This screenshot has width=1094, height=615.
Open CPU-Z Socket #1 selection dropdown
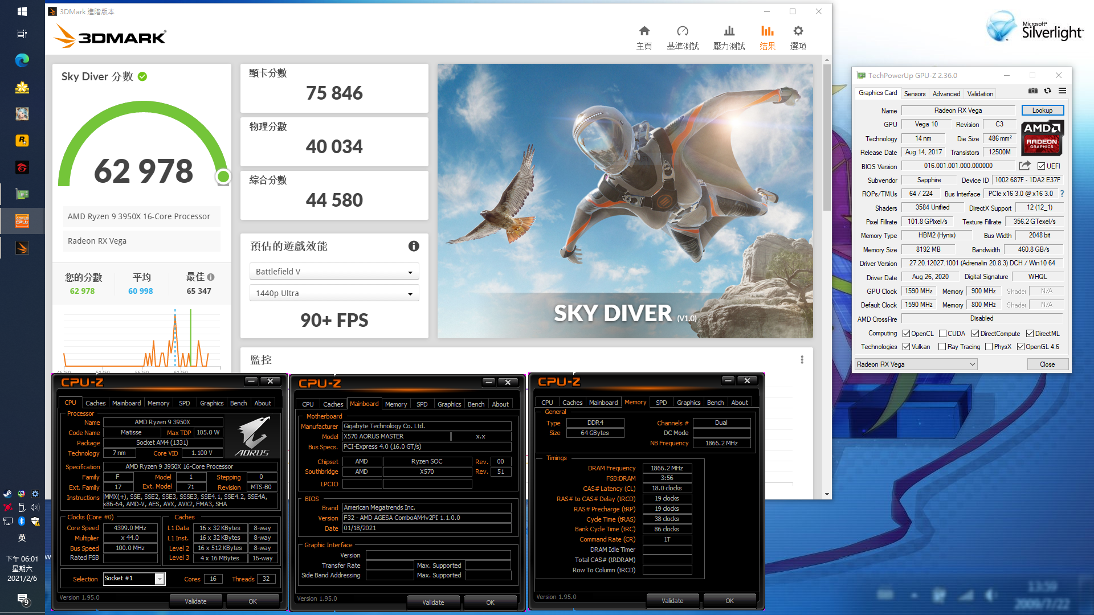(134, 579)
